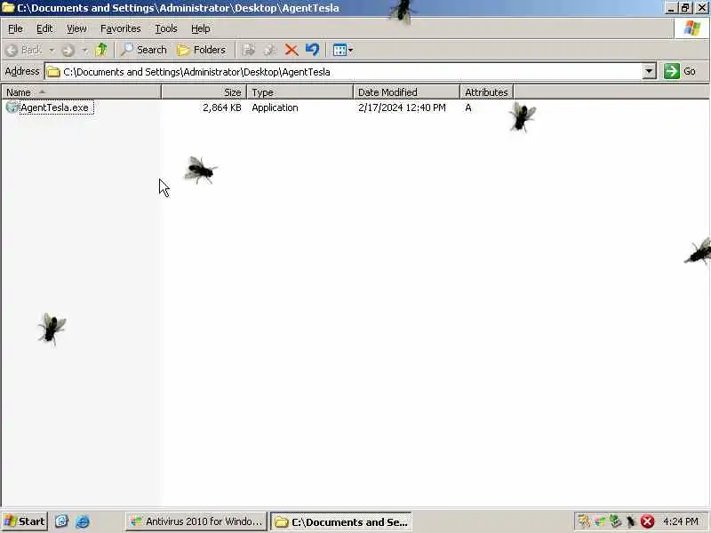This screenshot has width=711, height=533.
Task: Click the 2,864 KB size value
Action: [221, 107]
